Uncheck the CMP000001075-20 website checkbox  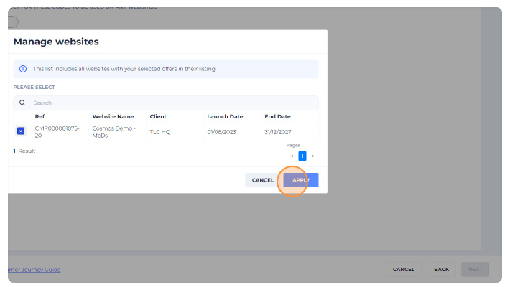pyautogui.click(x=21, y=131)
